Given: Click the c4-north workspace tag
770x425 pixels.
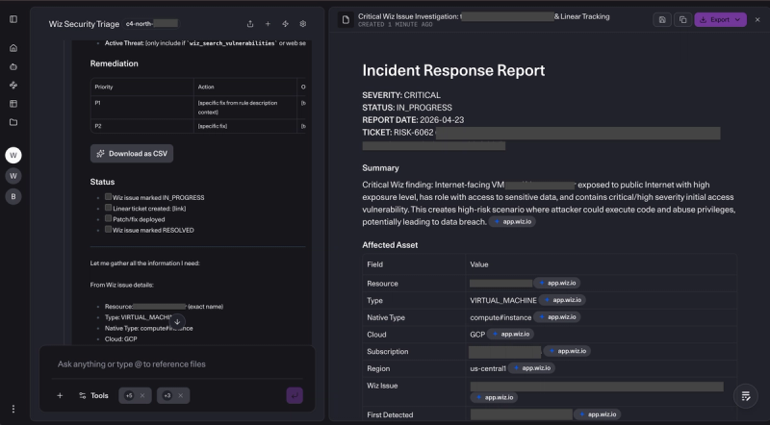Looking at the screenshot, I should [150, 23].
